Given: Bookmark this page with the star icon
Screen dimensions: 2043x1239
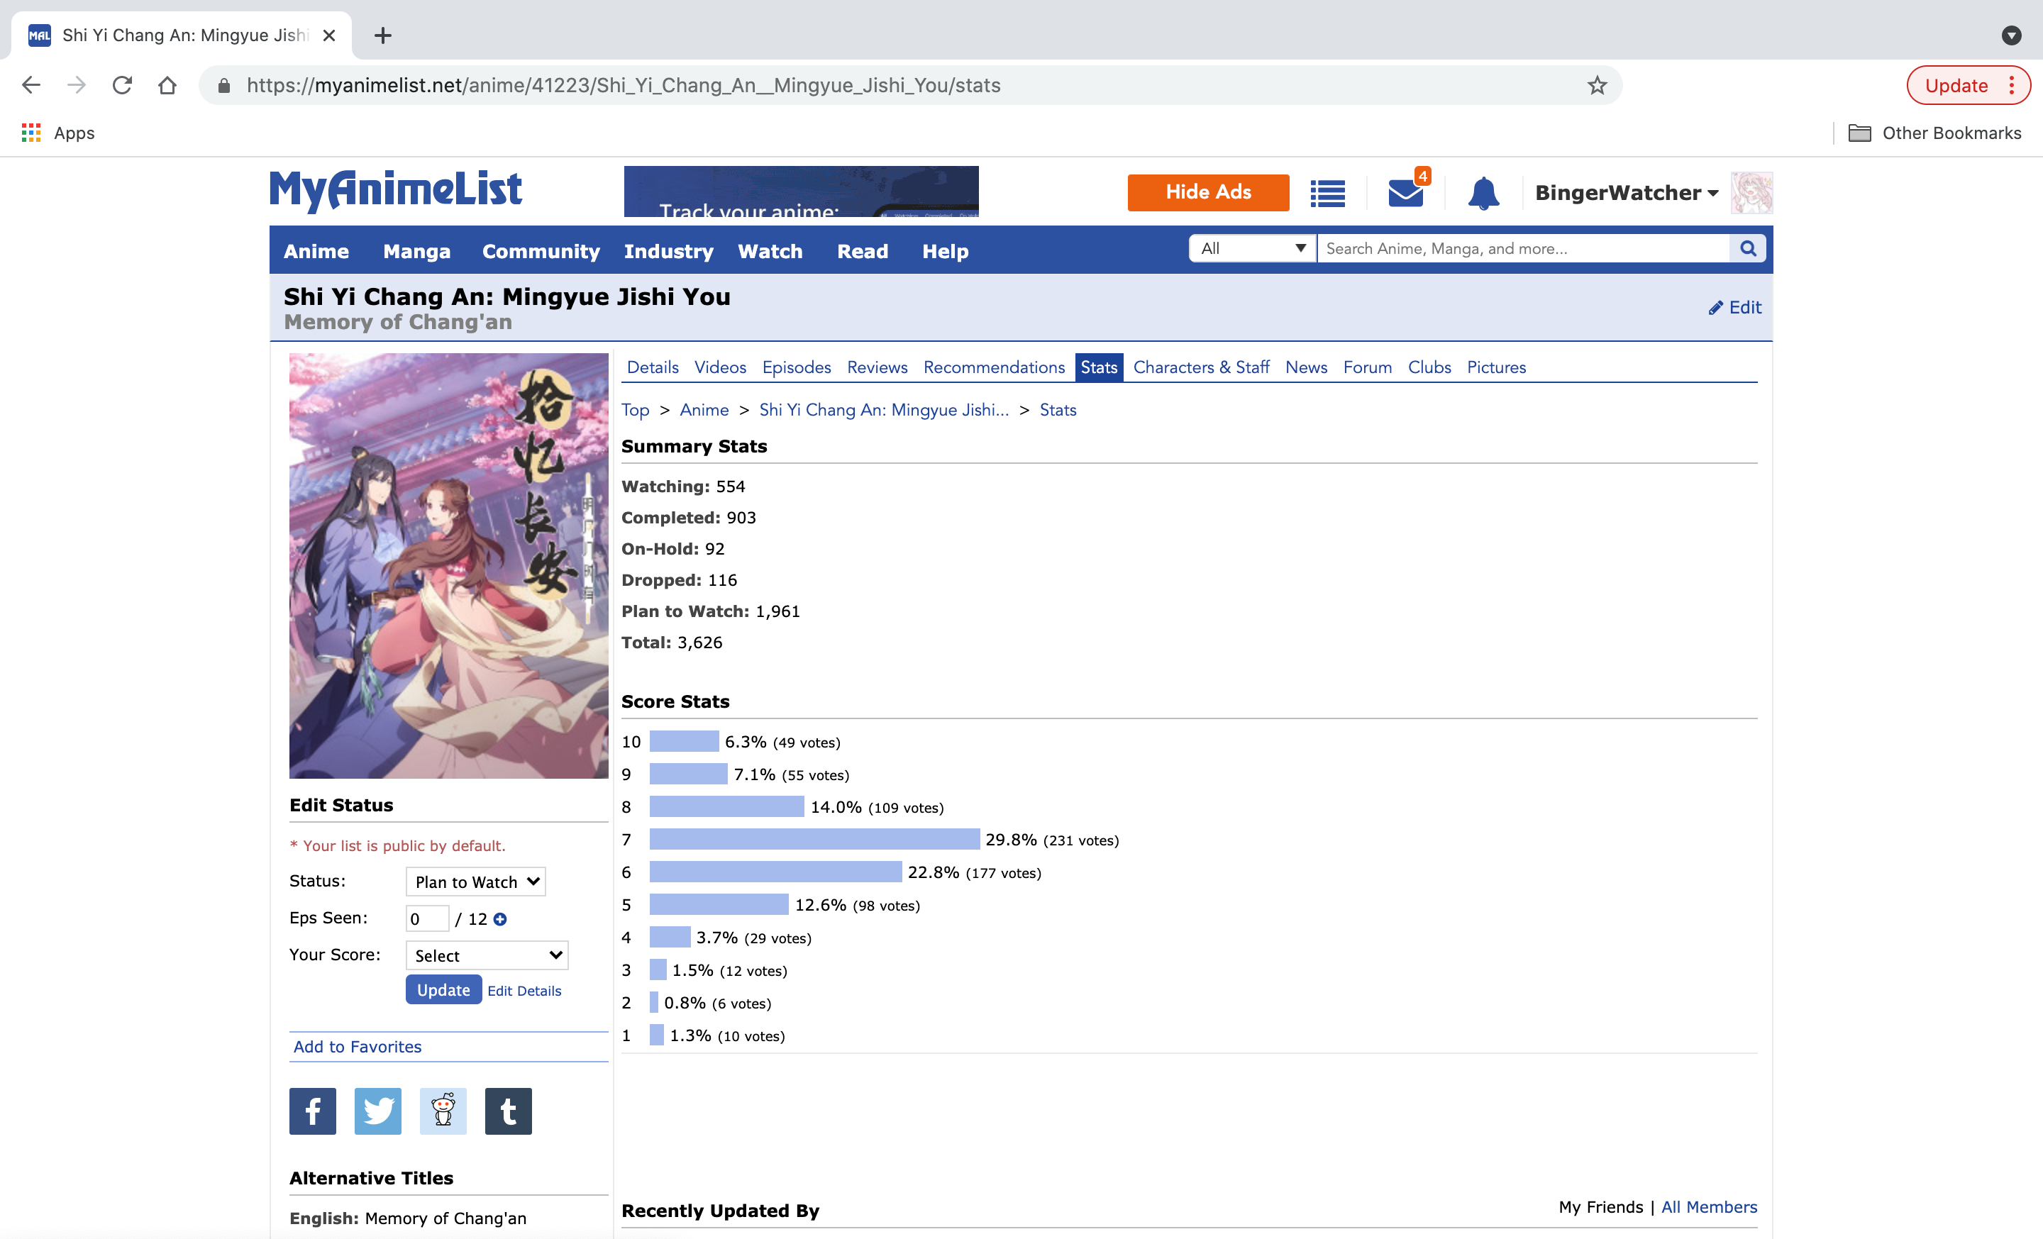Looking at the screenshot, I should [1597, 85].
